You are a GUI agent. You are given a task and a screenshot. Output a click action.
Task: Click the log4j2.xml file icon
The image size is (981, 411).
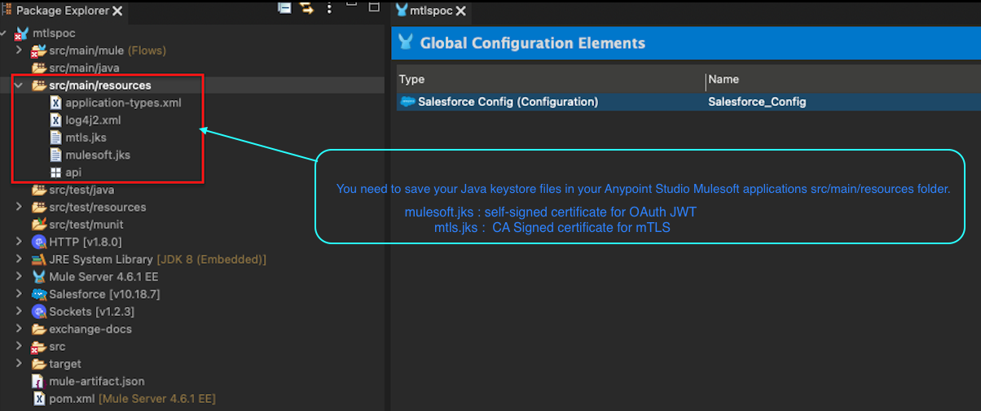point(56,120)
